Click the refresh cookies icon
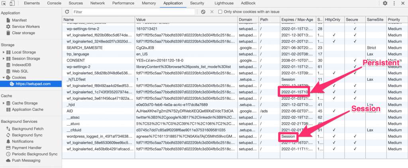Image resolution: width=408 pixels, height=168 pixels. pos(67,12)
